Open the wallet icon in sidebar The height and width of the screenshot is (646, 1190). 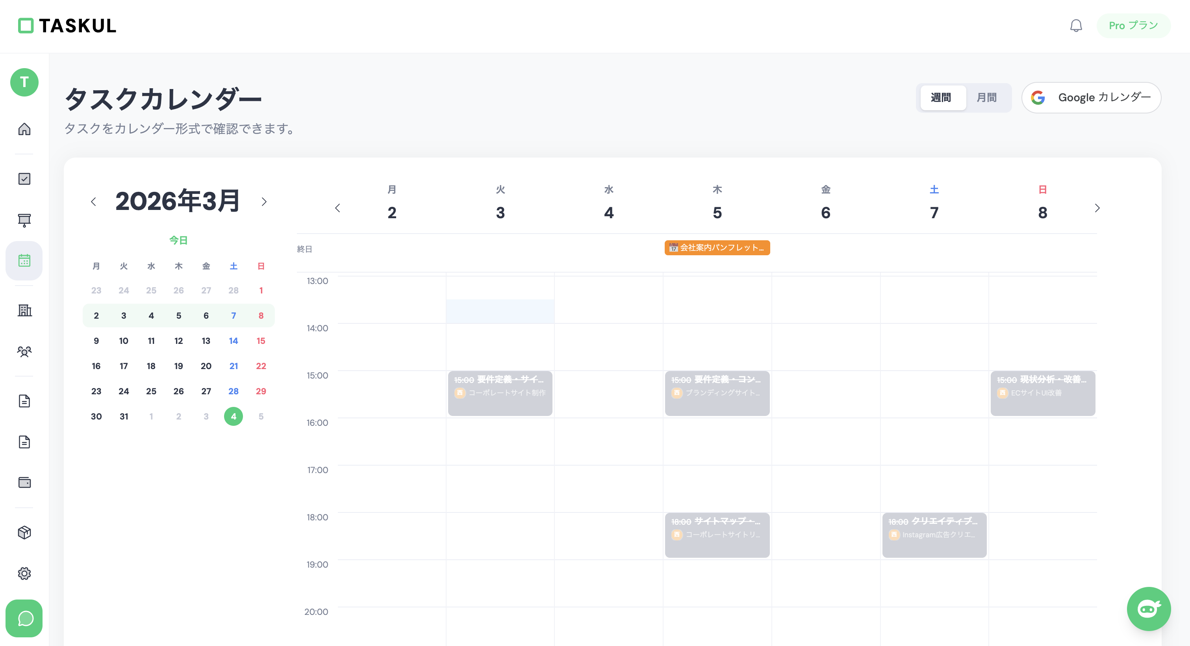[24, 483]
